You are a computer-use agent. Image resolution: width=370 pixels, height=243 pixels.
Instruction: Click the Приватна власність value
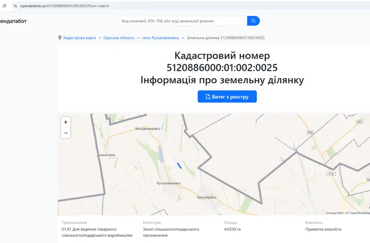tap(323, 229)
